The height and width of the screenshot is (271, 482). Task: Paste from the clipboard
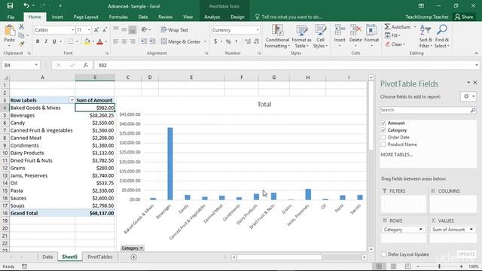coord(10,34)
